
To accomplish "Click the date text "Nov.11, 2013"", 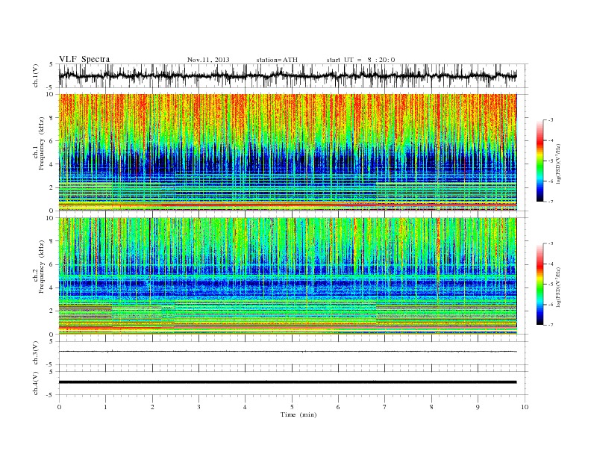I will click(208, 60).
